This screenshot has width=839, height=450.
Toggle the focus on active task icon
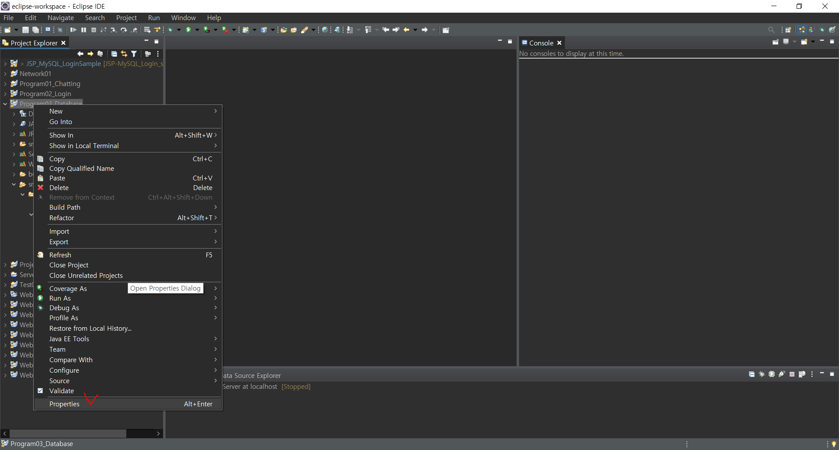(x=148, y=54)
